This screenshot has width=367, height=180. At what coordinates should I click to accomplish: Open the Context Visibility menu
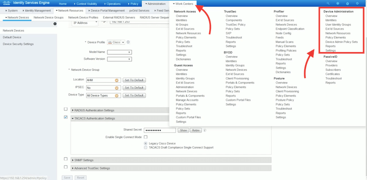pyautogui.click(x=85, y=4)
